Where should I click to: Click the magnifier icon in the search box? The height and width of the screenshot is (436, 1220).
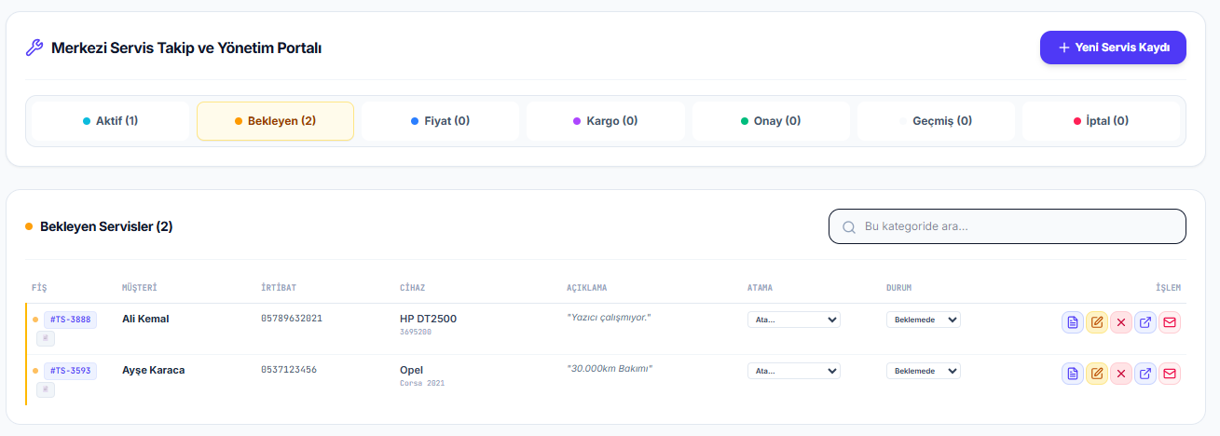coord(849,226)
